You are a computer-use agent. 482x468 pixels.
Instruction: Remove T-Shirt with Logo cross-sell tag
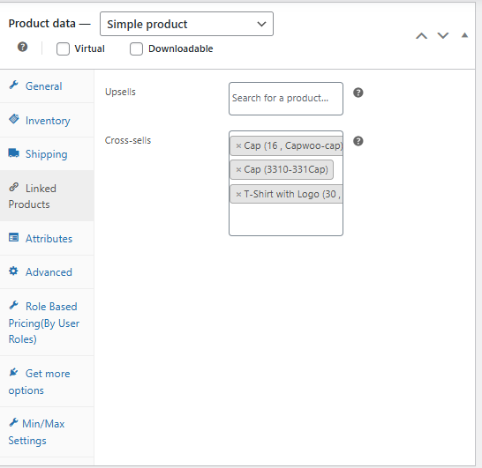238,194
